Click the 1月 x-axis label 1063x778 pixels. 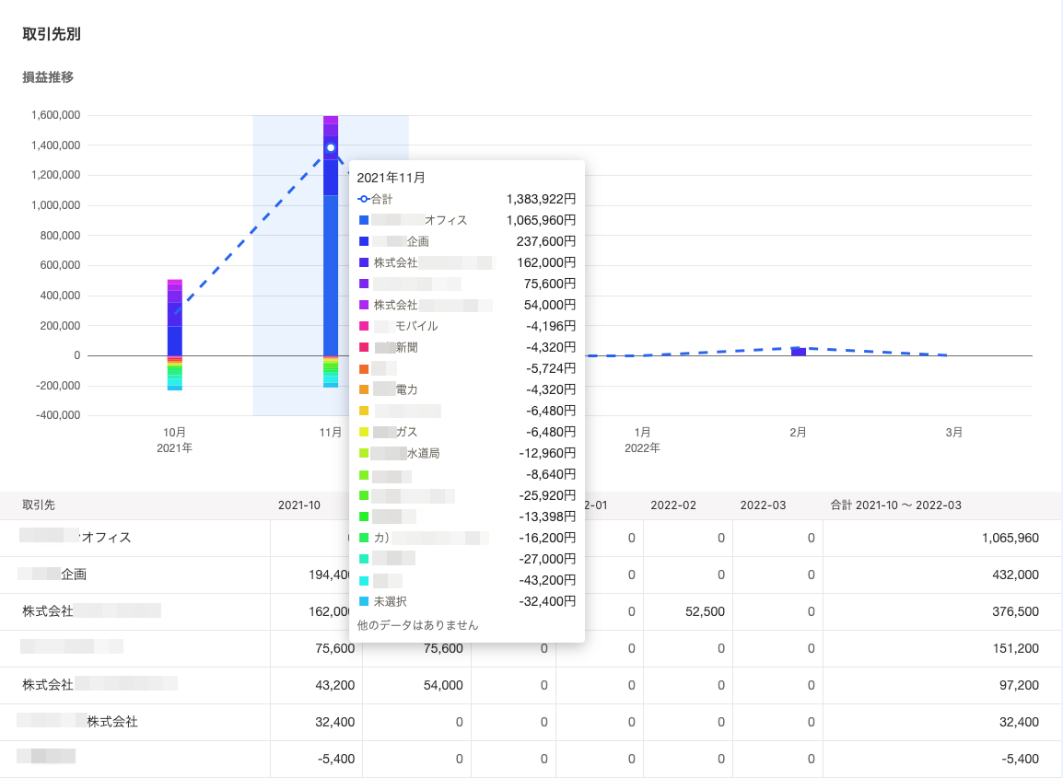[x=642, y=433]
